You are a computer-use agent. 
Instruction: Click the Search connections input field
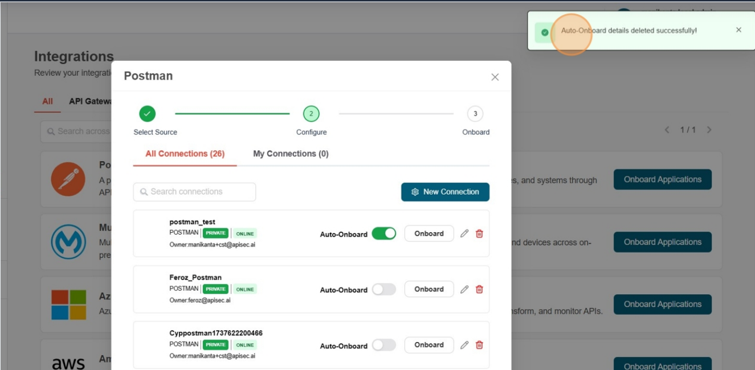pos(194,192)
